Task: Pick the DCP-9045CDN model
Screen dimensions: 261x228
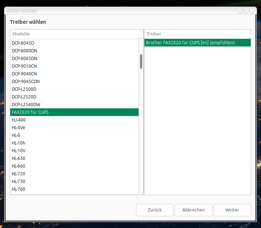Action: click(74, 81)
